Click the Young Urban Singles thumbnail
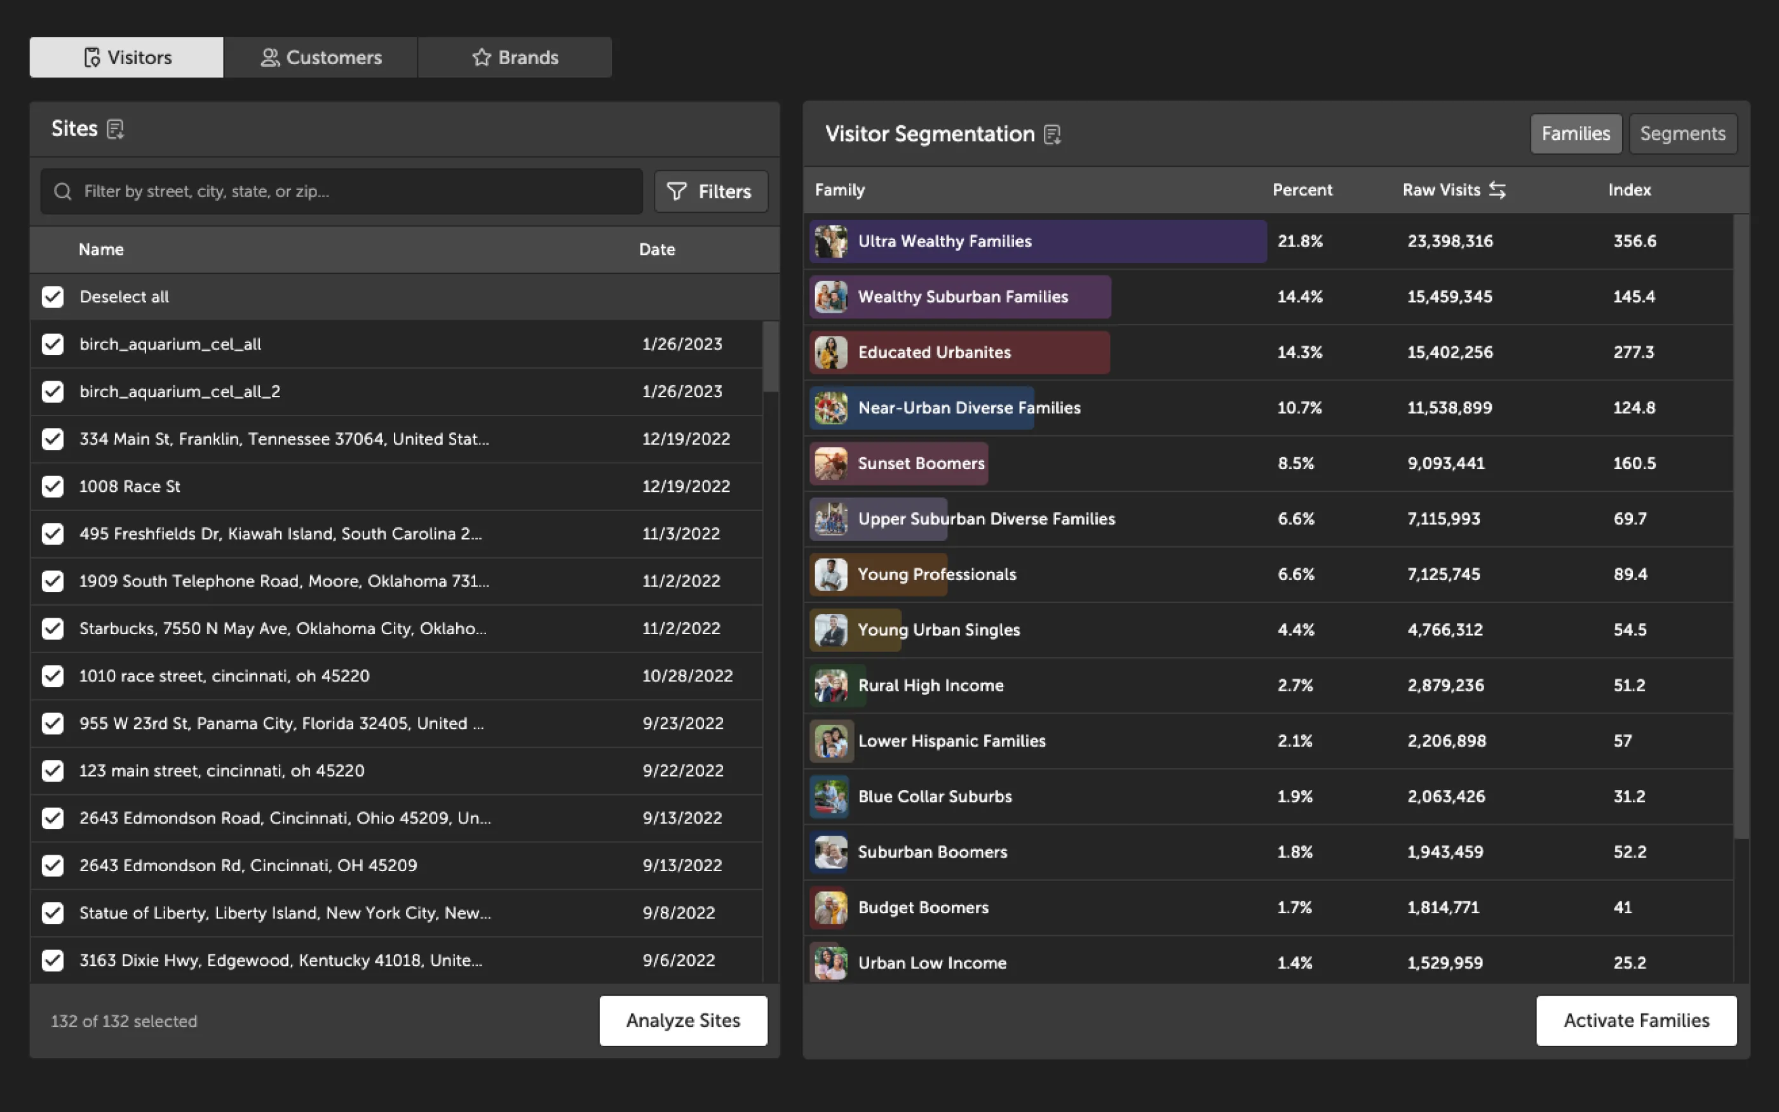This screenshot has width=1779, height=1112. tap(830, 630)
